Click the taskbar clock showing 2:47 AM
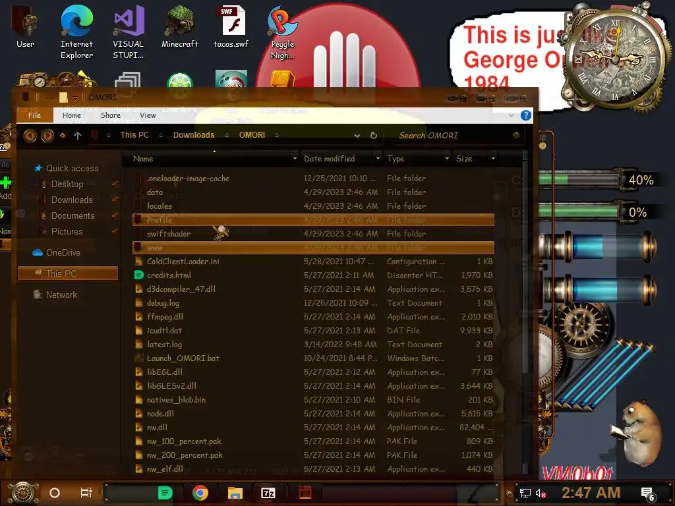Image resolution: width=675 pixels, height=506 pixels. [591, 493]
